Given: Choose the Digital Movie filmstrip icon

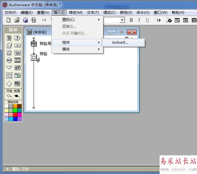Looking at the screenshot, I should (x=17, y=60).
